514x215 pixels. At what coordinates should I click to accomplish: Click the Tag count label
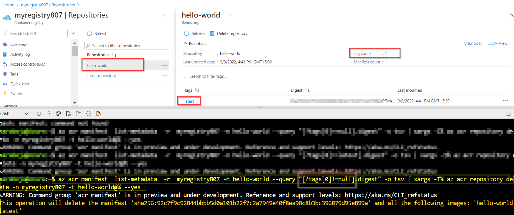(x=362, y=54)
